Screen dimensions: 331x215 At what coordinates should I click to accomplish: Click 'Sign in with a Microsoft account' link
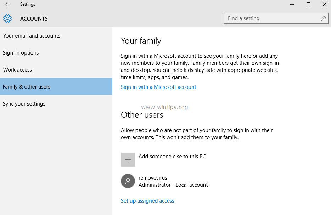[158, 87]
